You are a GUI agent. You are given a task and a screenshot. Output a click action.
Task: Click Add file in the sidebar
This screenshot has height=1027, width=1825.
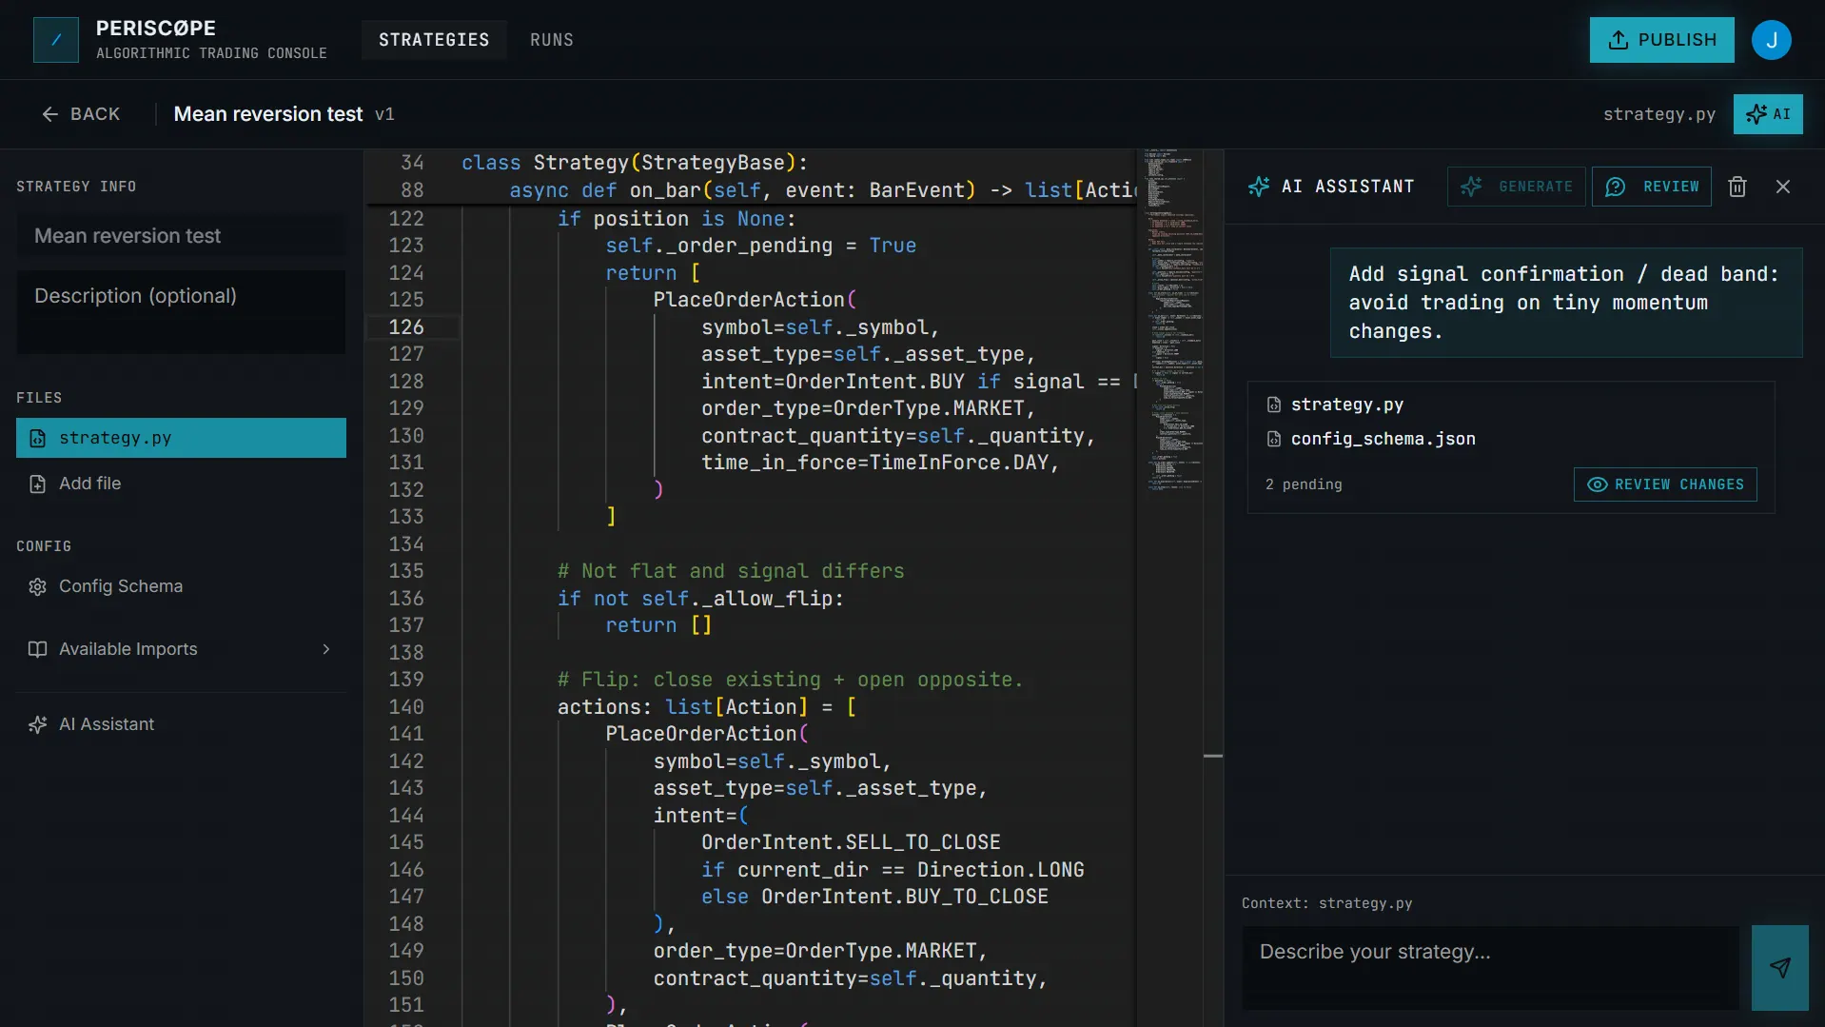(x=181, y=484)
